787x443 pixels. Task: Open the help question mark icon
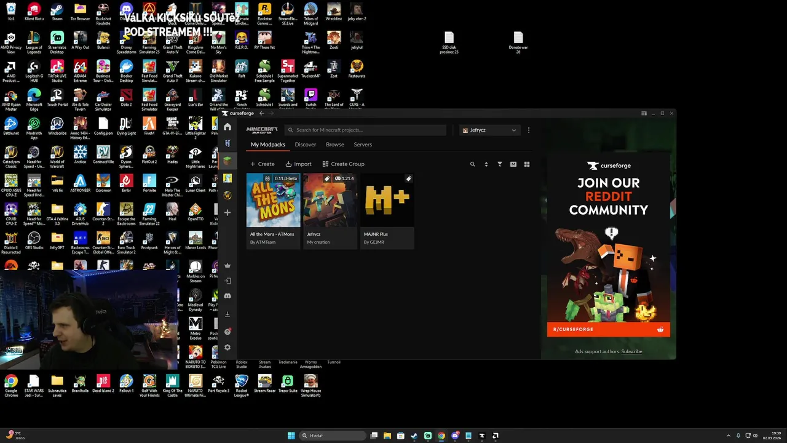pos(227,332)
